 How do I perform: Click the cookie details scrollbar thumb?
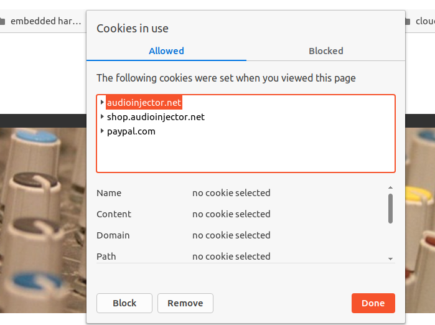pos(390,209)
